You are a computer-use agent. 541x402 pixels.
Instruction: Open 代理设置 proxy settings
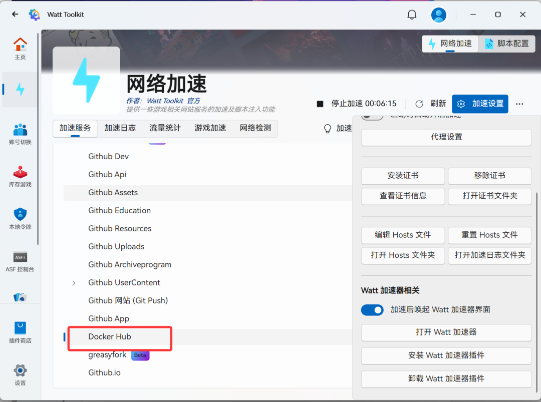pos(446,137)
